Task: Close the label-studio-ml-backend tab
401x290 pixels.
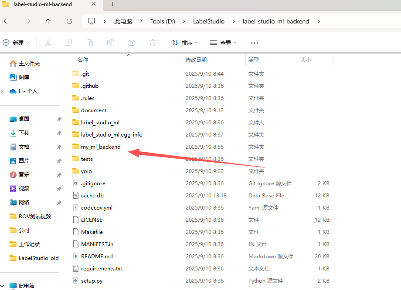Action: (94, 4)
